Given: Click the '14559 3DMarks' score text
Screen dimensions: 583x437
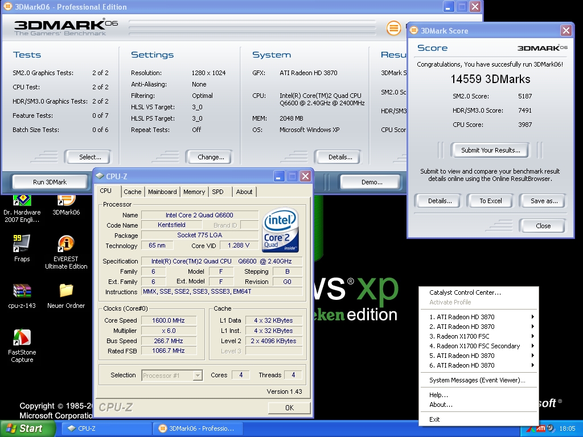Looking at the screenshot, I should [x=490, y=79].
